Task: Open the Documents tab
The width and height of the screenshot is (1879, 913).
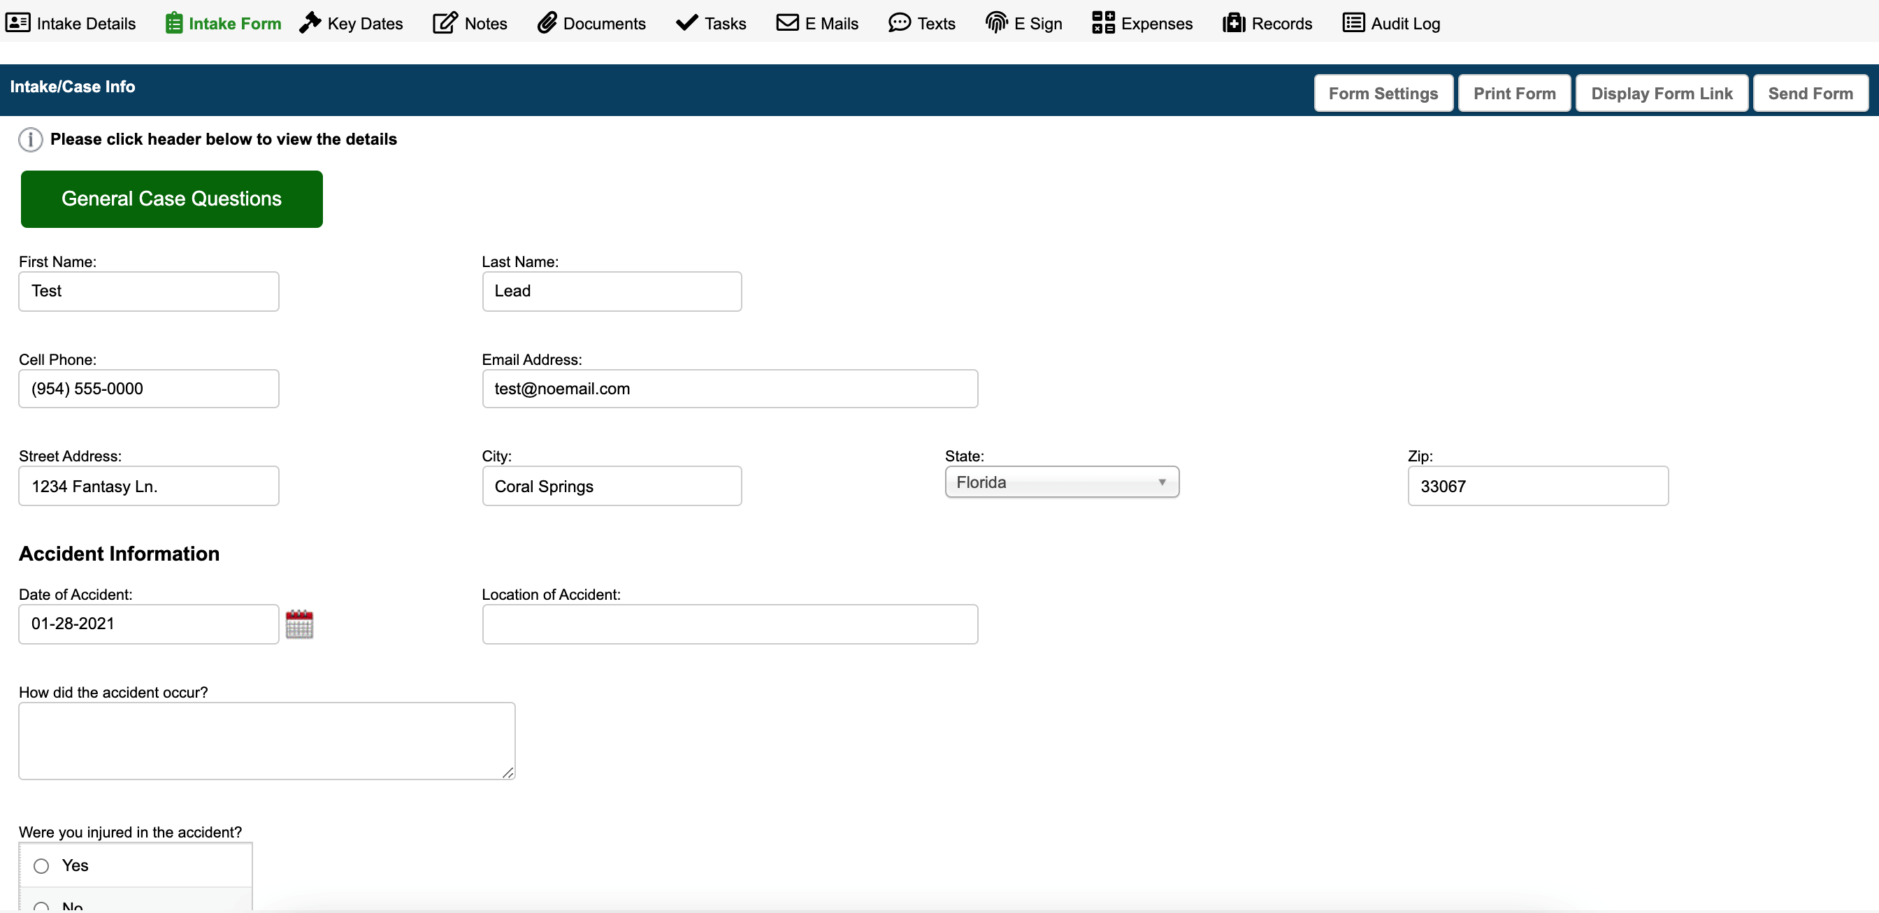Action: click(x=591, y=22)
